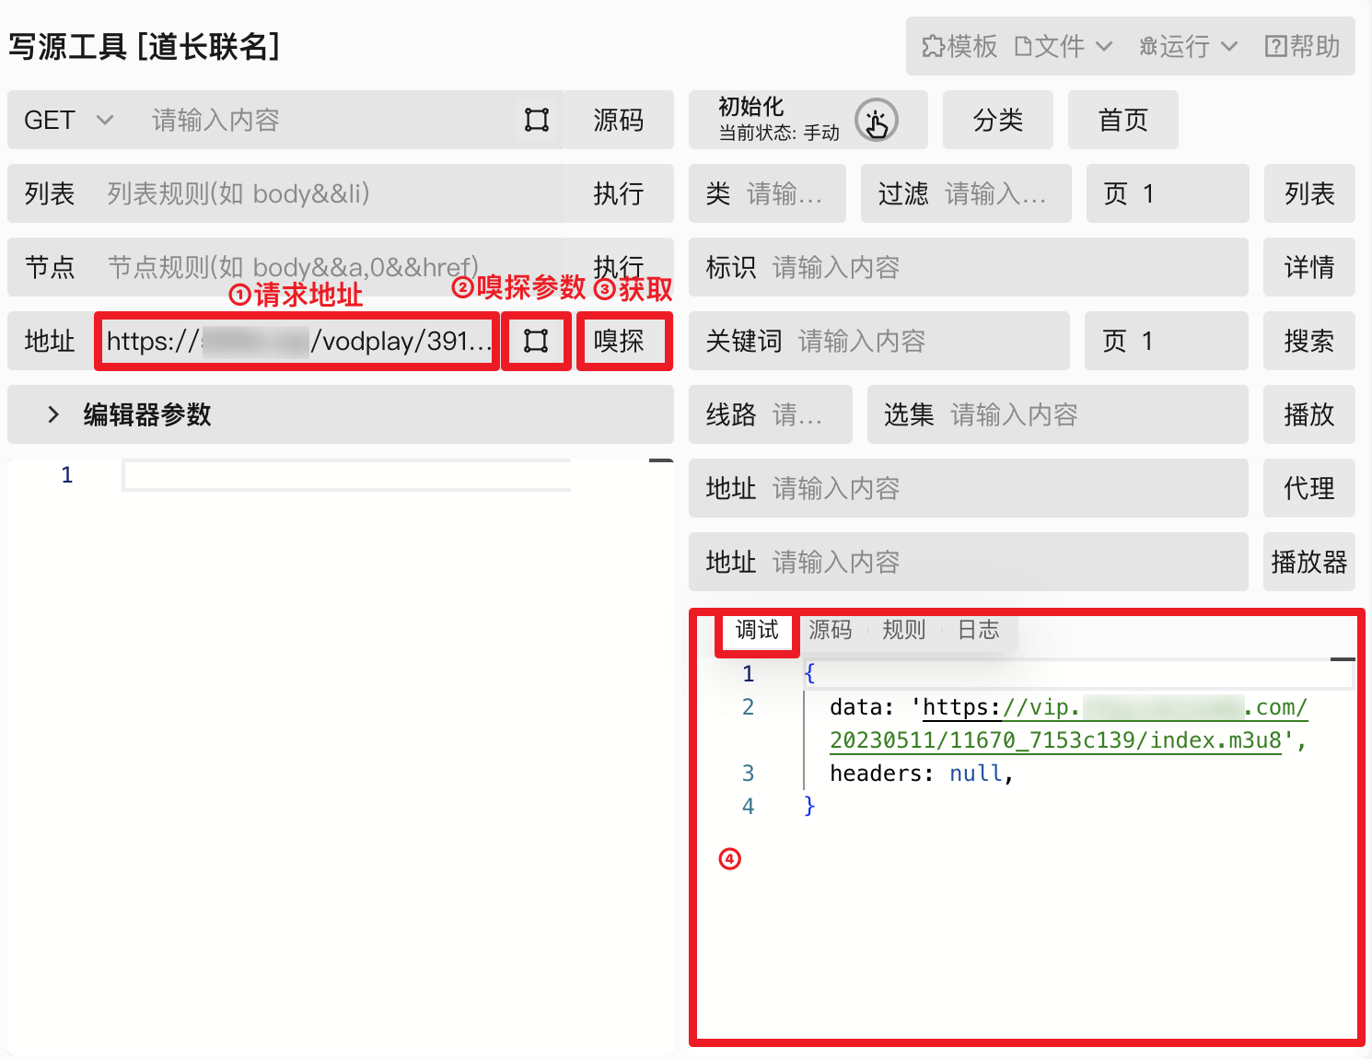Image resolution: width=1372 pixels, height=1059 pixels.
Task: Click the 页 field beside 关键词
Action: point(1167,341)
